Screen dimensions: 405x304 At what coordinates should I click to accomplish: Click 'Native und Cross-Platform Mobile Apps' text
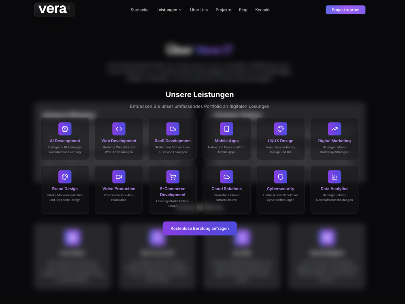(226, 150)
